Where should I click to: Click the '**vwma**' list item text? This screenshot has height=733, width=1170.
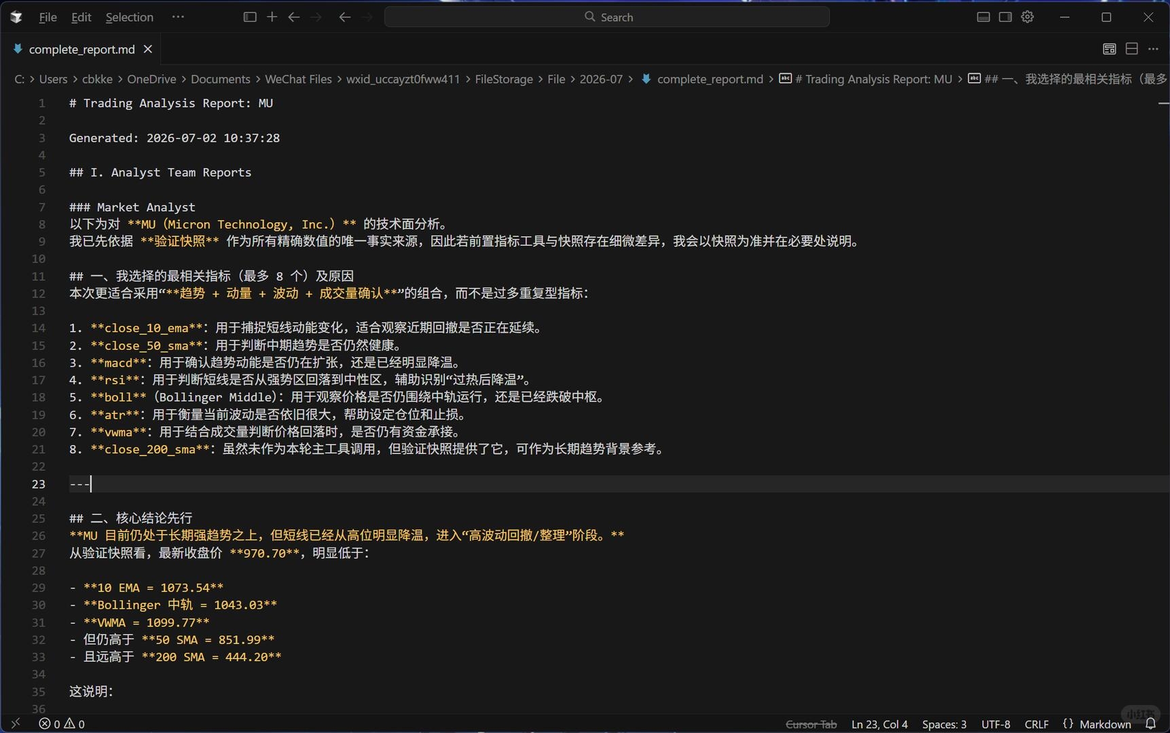(267, 432)
